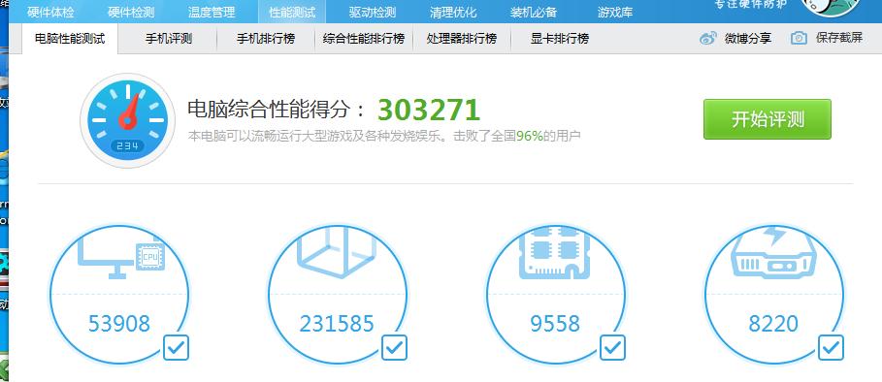Click 保存截屏 link
882x382 pixels.
(839, 38)
